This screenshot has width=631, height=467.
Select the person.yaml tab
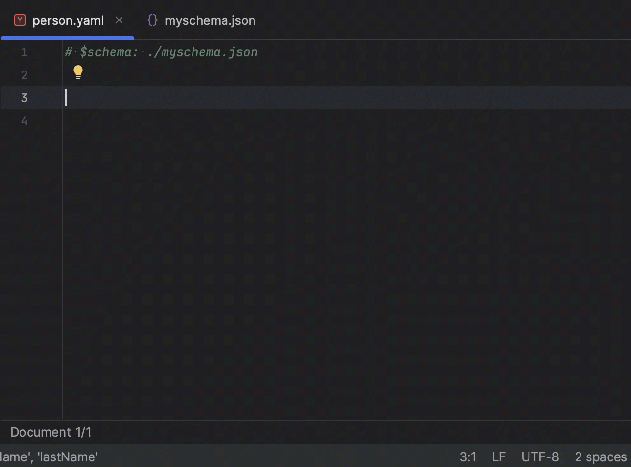click(x=68, y=20)
